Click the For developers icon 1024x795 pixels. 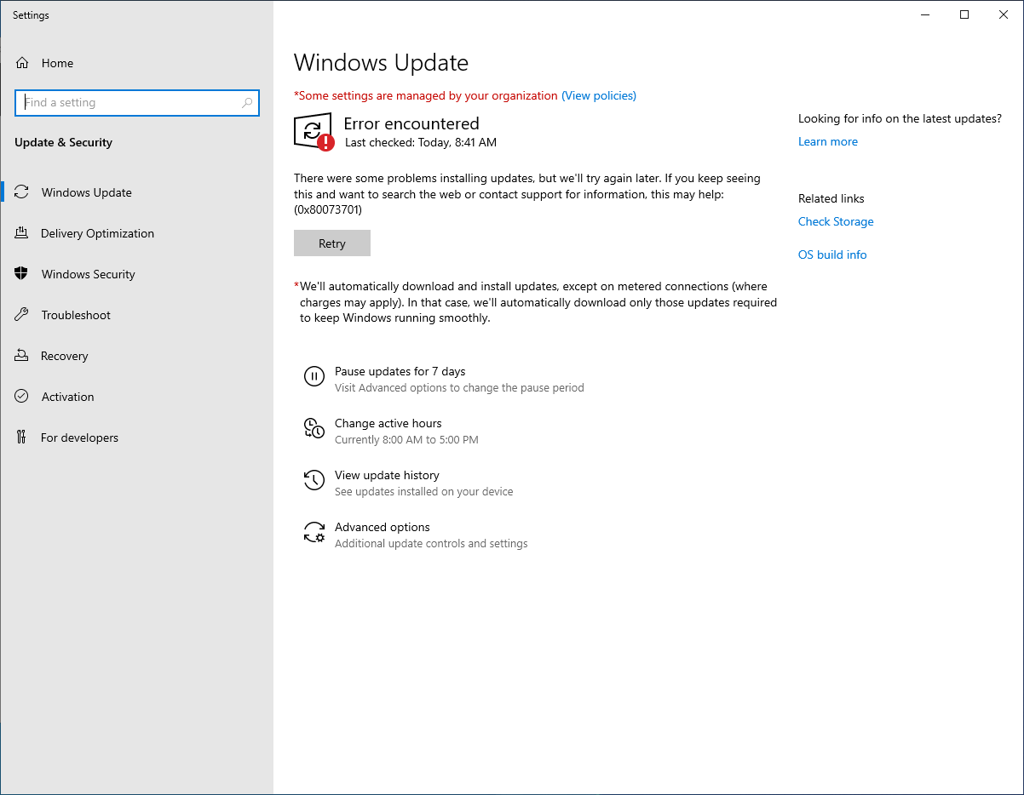[x=22, y=438]
